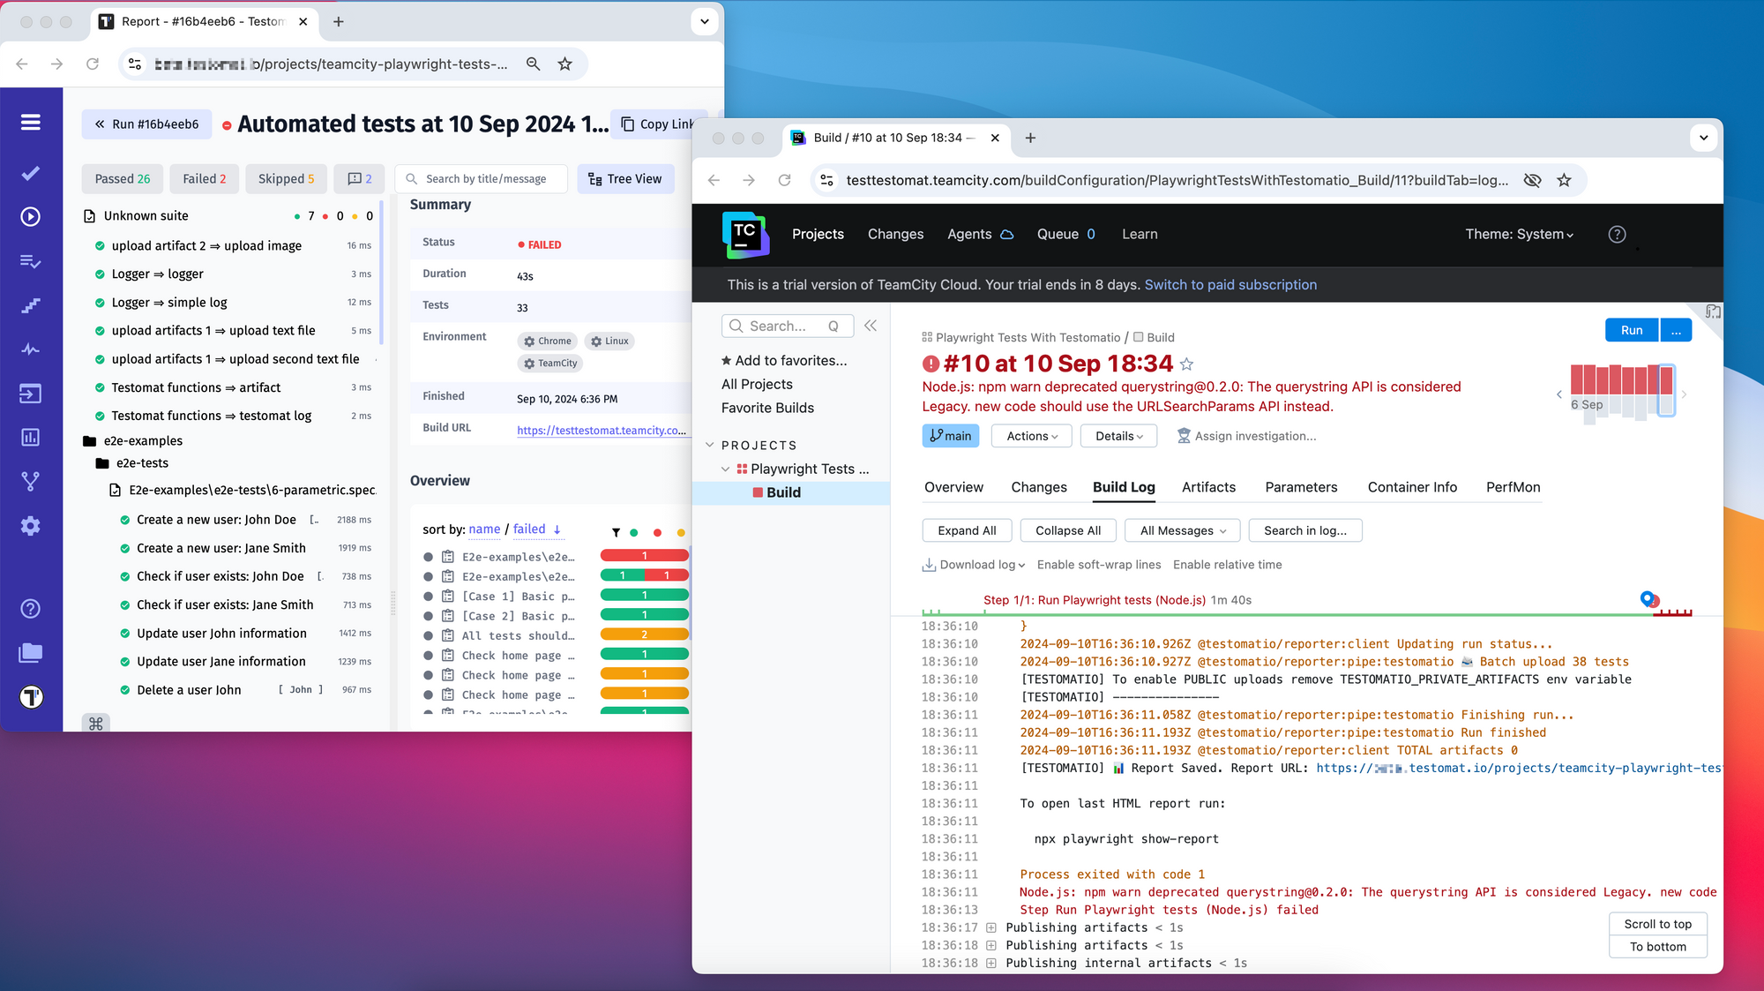This screenshot has width=1764, height=991.
Task: Click the TeamCity TC logo
Action: [745, 234]
